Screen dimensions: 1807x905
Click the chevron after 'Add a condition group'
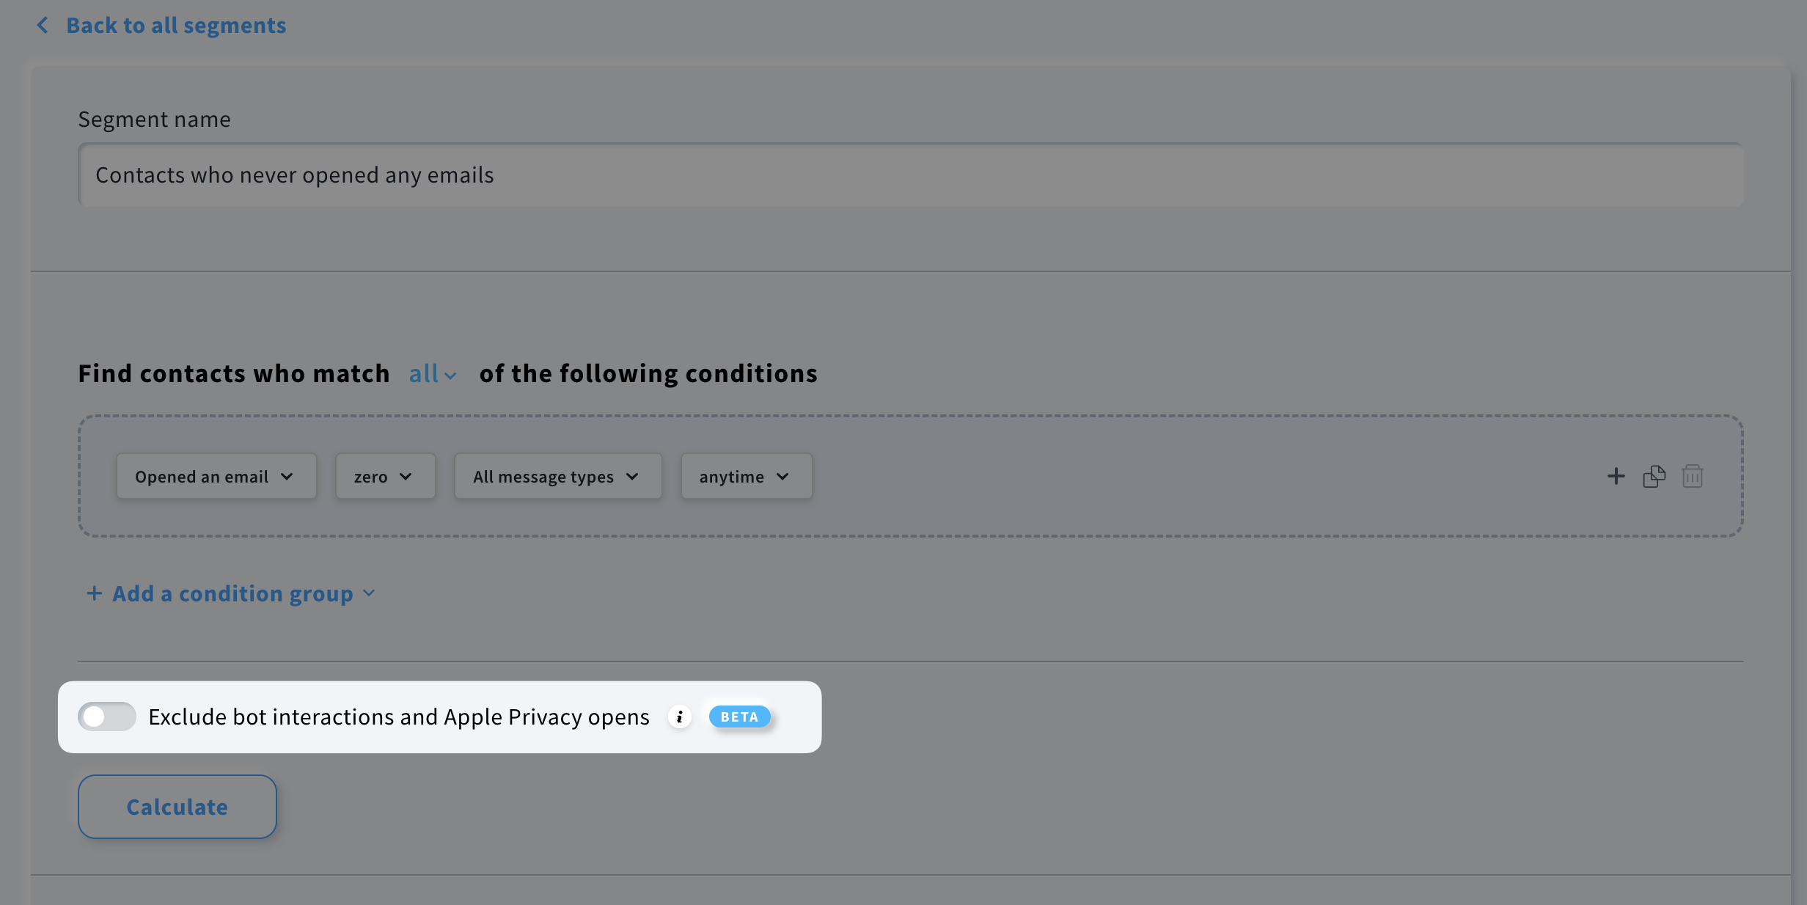click(369, 593)
